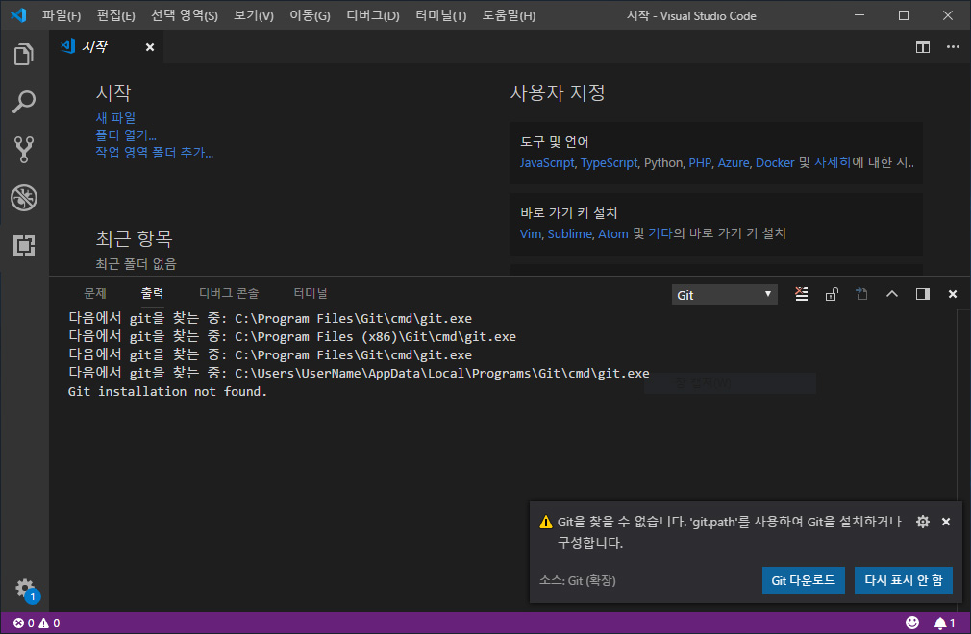Viewport: 971px width, 634px height.
Task: Open the 편집(E) menu
Action: pyautogui.click(x=115, y=15)
